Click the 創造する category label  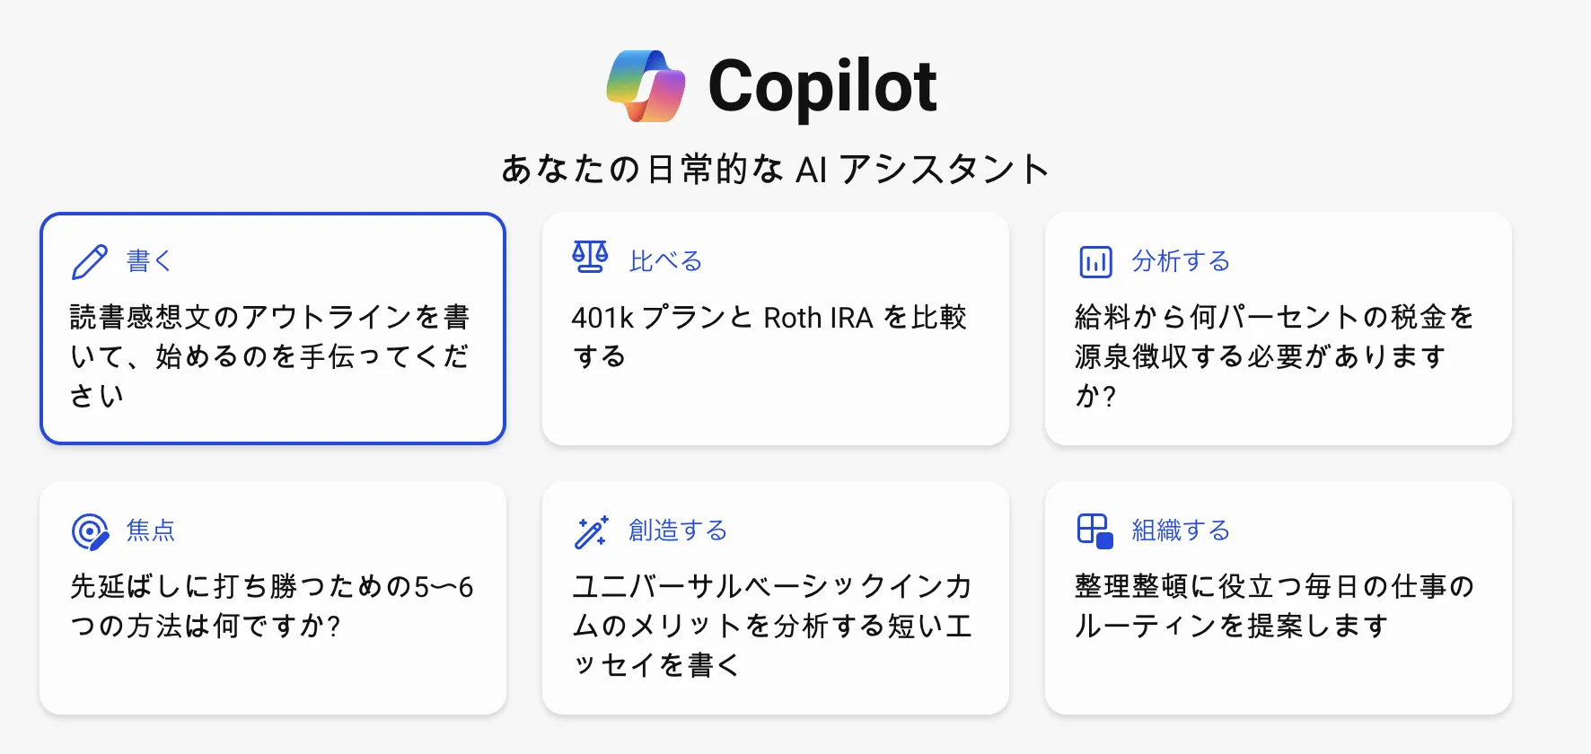tap(679, 530)
